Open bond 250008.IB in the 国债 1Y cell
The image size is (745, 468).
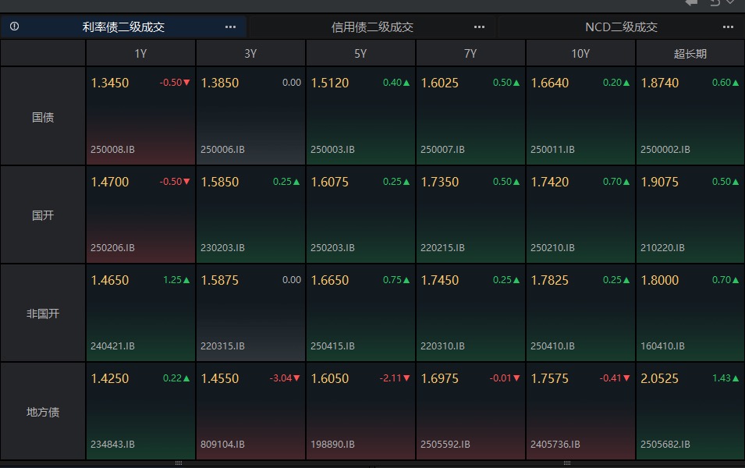tap(112, 149)
